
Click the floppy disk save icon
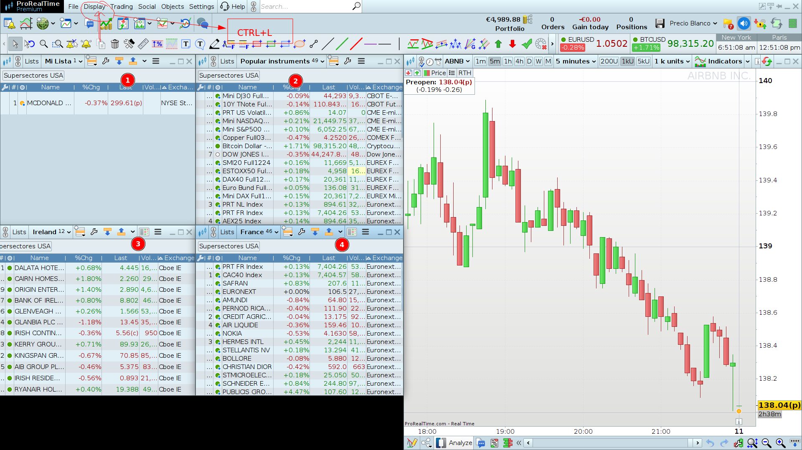coord(660,23)
